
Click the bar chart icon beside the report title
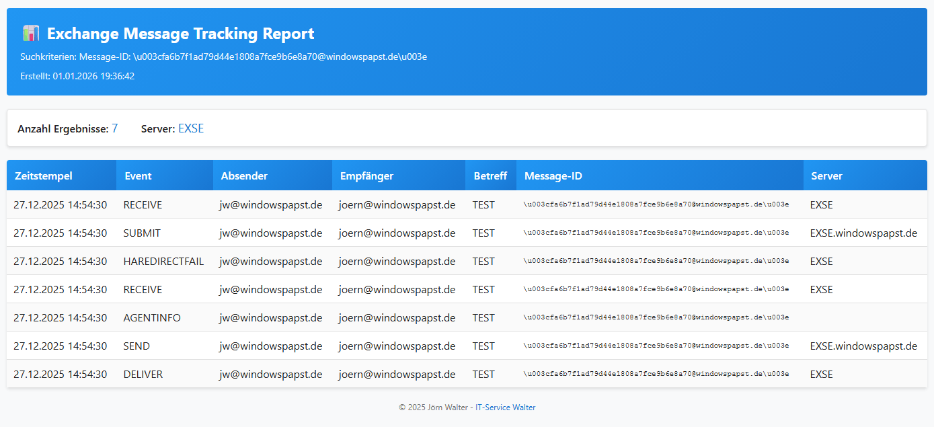click(30, 34)
